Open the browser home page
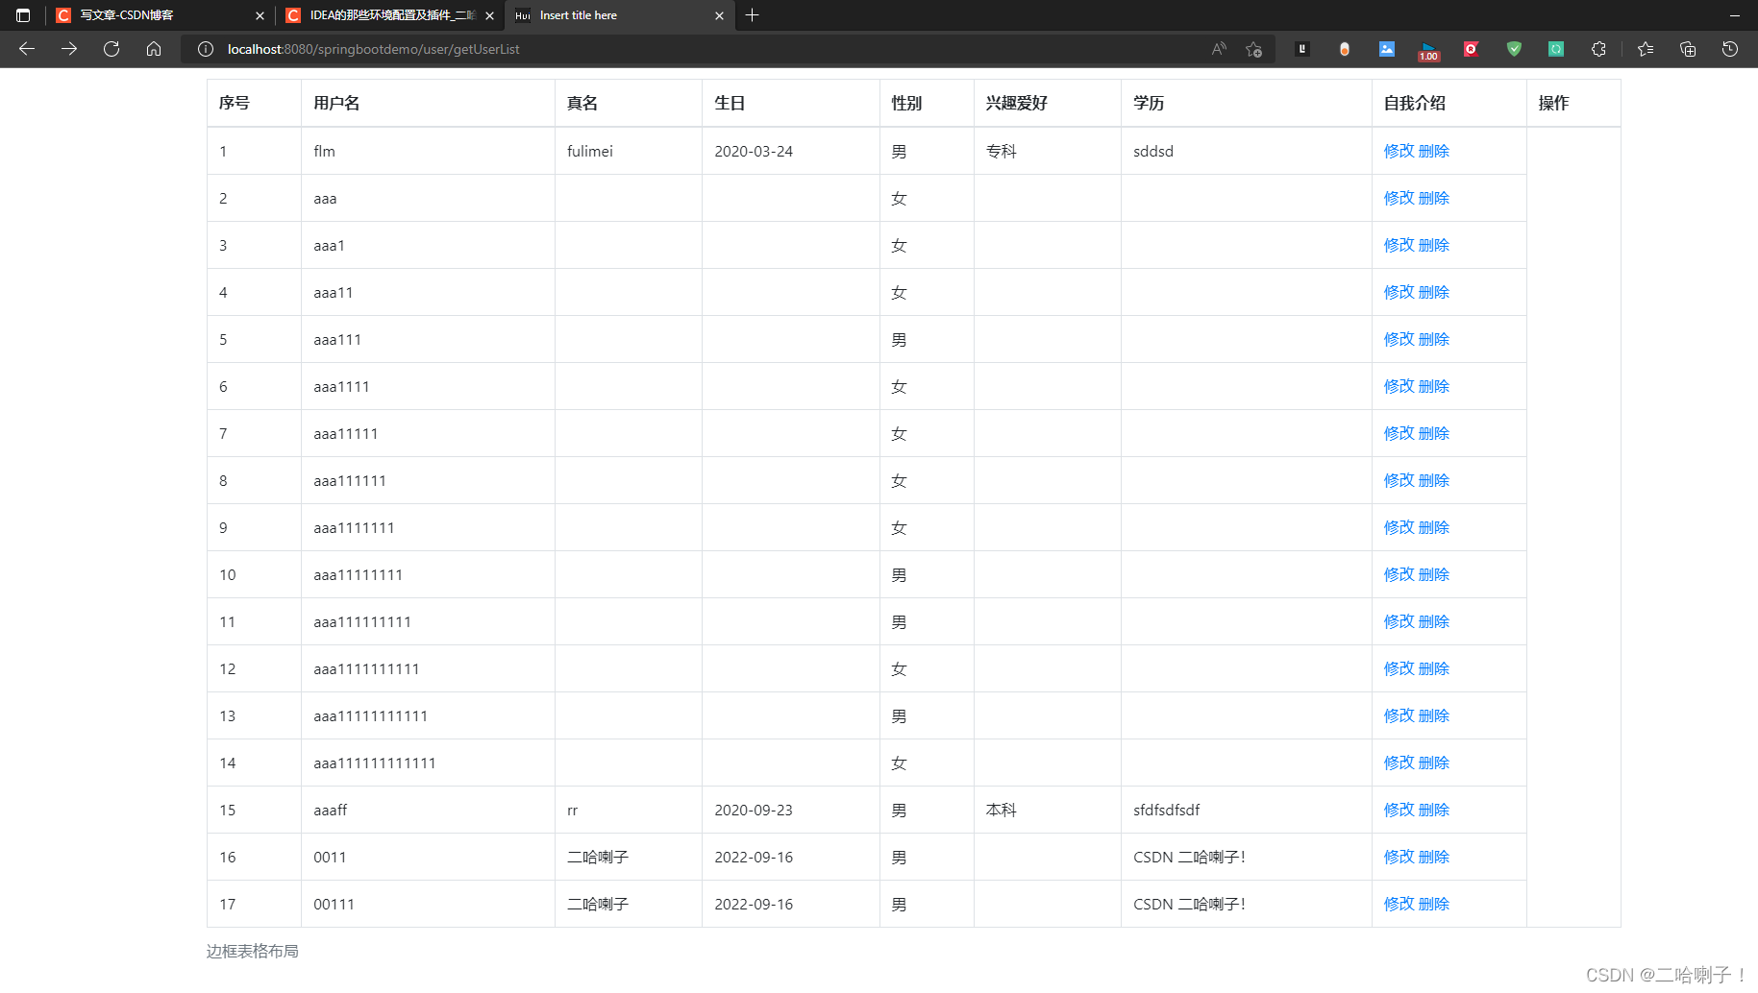 154,49
